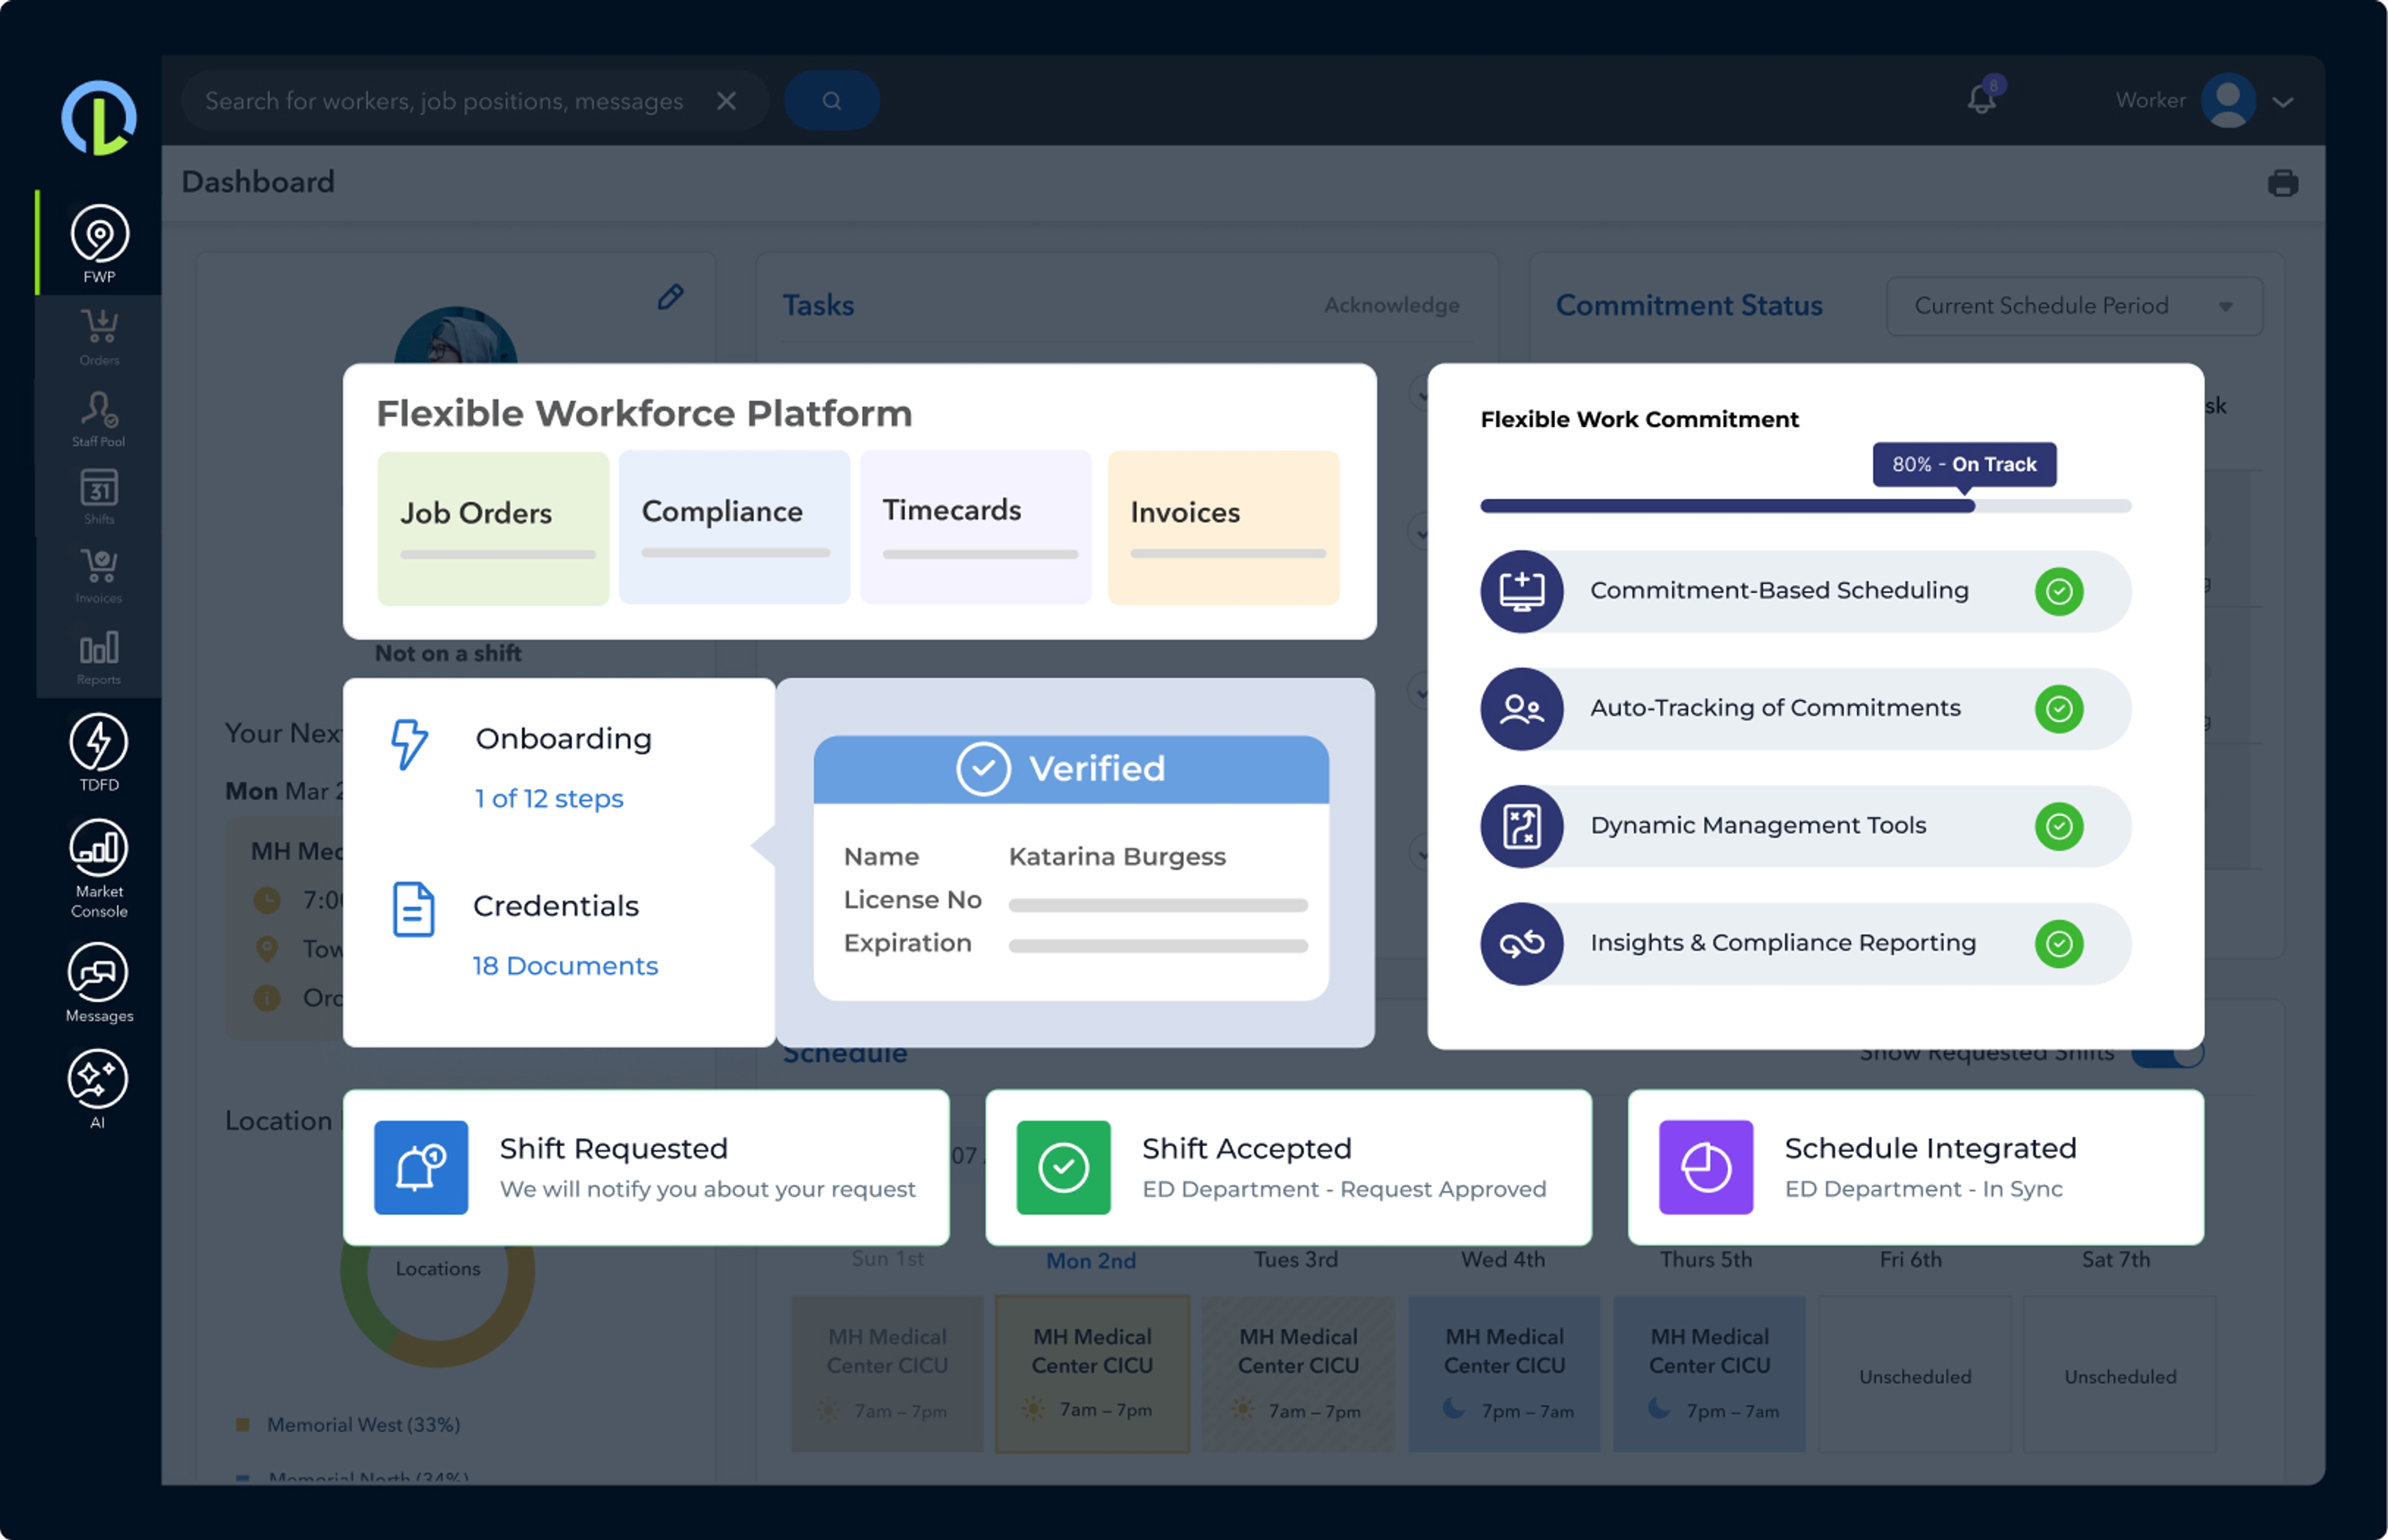Viewport: 2388px width, 1540px height.
Task: Open Orders in the sidebar
Action: click(x=99, y=337)
